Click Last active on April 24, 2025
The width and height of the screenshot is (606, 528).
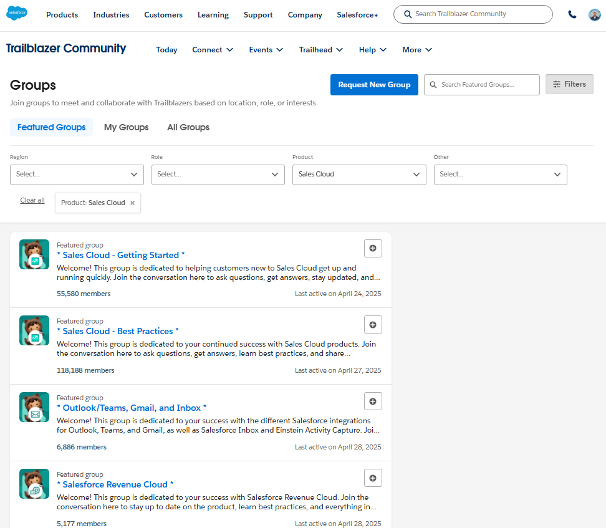(338, 294)
